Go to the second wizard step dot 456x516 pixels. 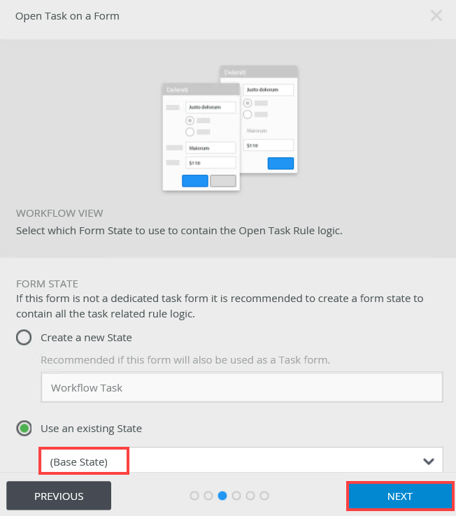pos(208,496)
